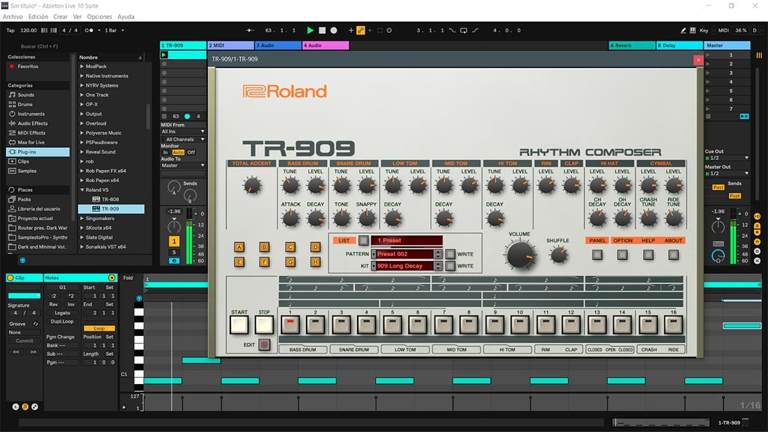The width and height of the screenshot is (768, 432).
Task: Open the Ver menu
Action: [77, 17]
